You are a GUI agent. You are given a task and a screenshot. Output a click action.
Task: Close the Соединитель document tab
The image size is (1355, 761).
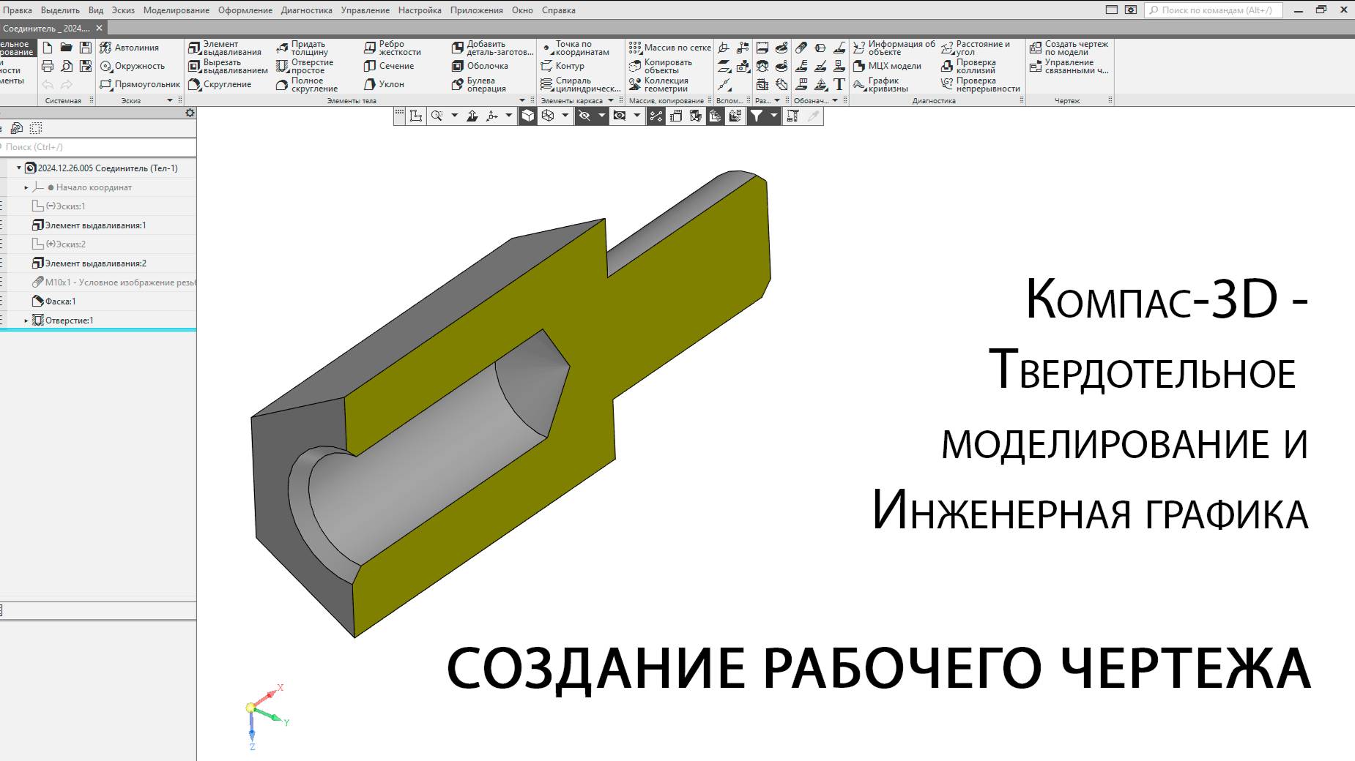click(100, 28)
